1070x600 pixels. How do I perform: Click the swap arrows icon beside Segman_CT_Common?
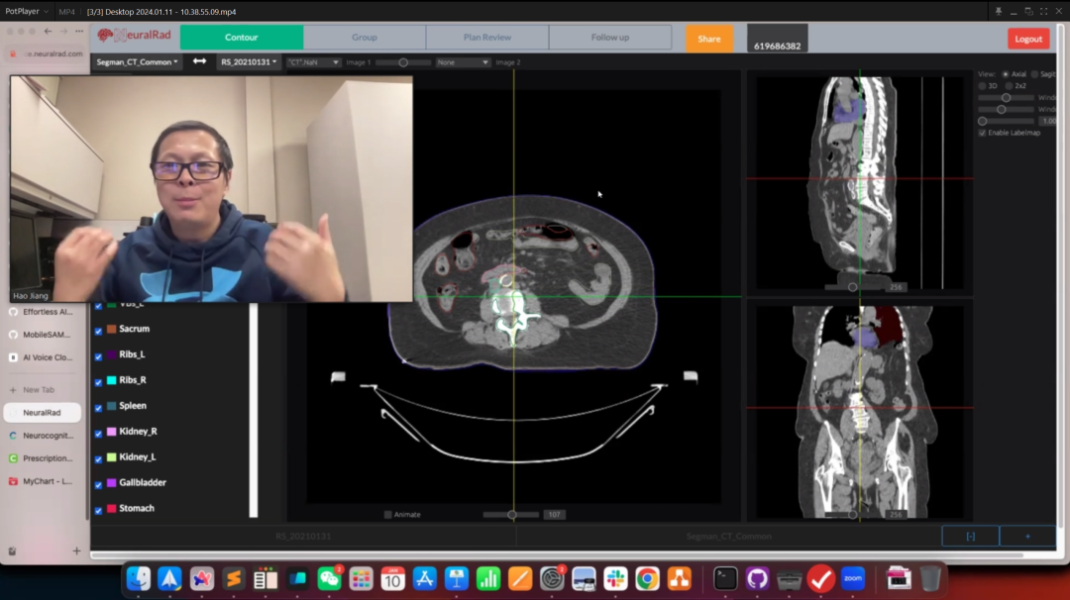199,61
